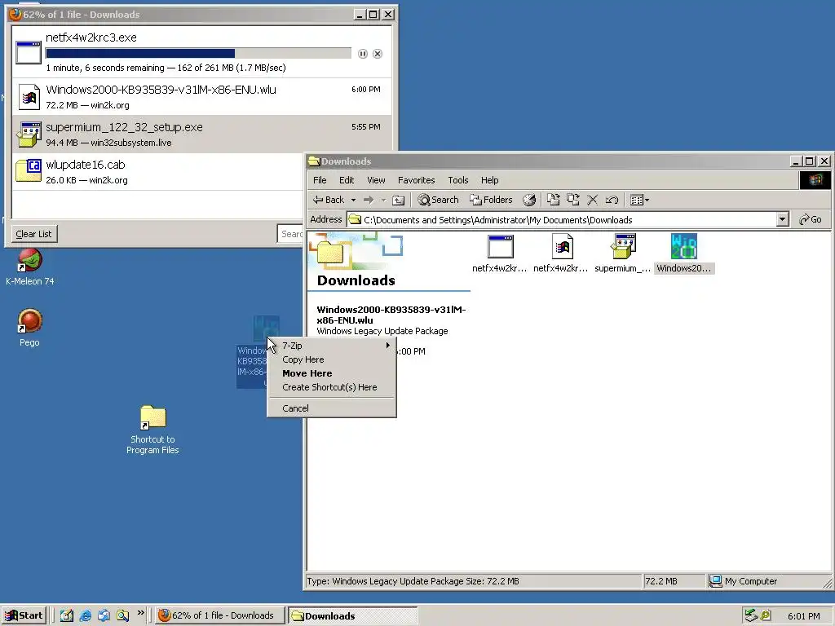Click the Windows flag throbber in Explorer
Screen dimensions: 835x626
pyautogui.click(x=815, y=180)
